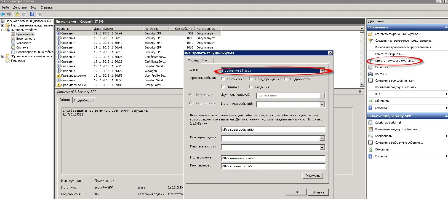This screenshot has height=199, width=448.
Task: Expand the Журналы приложений и служб node
Action: [x=3, y=56]
